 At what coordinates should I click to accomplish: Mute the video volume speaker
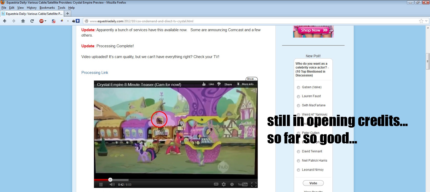(x=112, y=184)
